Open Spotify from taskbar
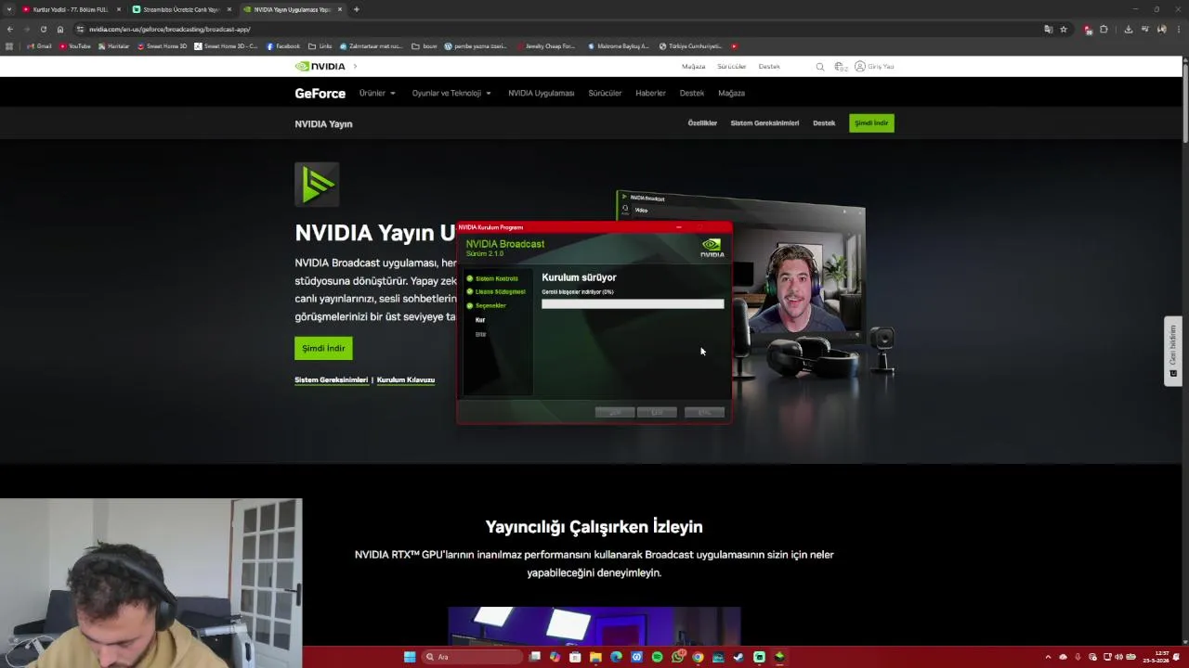Screen dimensions: 1189x668 [657, 657]
